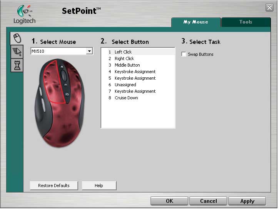Open the pointer movement settings sidebar icon
This screenshot has width=279, height=209.
17,52
